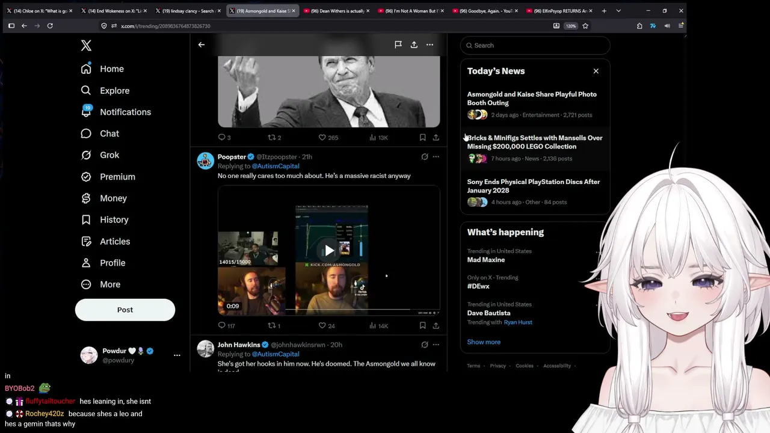Viewport: 770px width, 433px height.
Task: Repost Poopster's post
Action: point(274,326)
